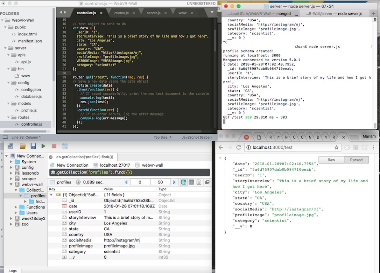Image resolution: width=380 pixels, height=273 pixels.
Task: Switch JSON viewer to Parsed
Action: pos(356,160)
